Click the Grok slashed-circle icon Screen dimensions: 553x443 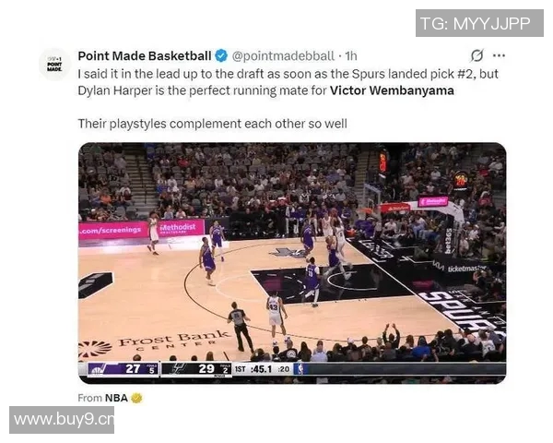[477, 55]
